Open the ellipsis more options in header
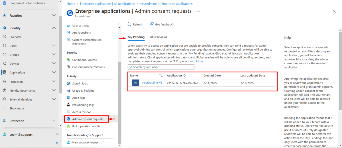Image resolution: width=342 pixels, height=148 pixels. point(198,11)
